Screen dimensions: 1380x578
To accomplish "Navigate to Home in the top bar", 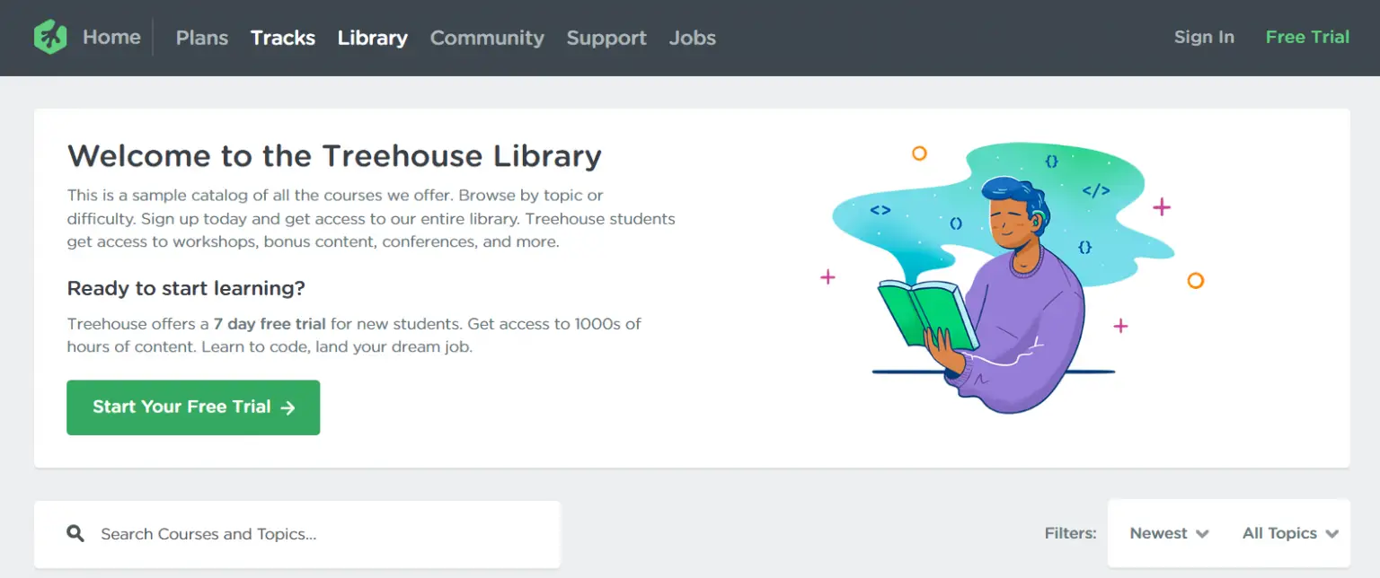I will 111,37.
